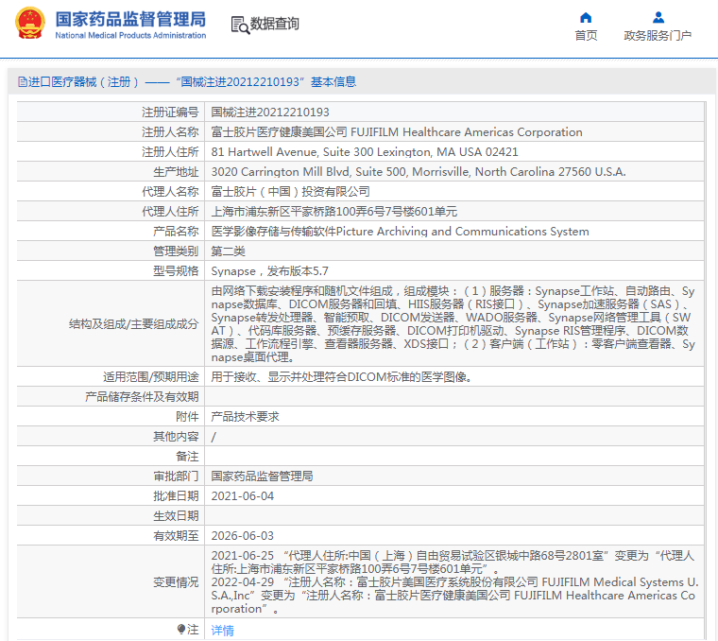Go to 首页 via the home icon
The width and height of the screenshot is (718, 641).
[x=586, y=17]
